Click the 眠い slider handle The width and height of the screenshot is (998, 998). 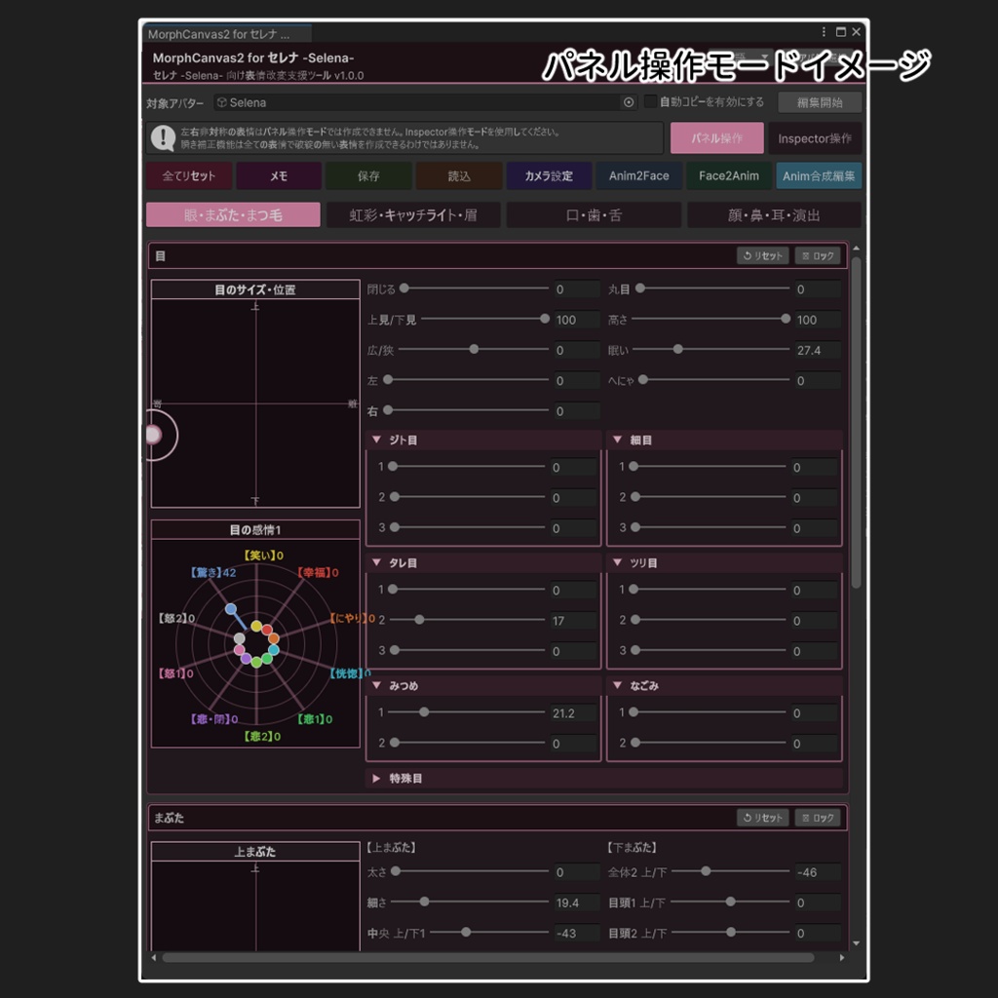tap(678, 349)
